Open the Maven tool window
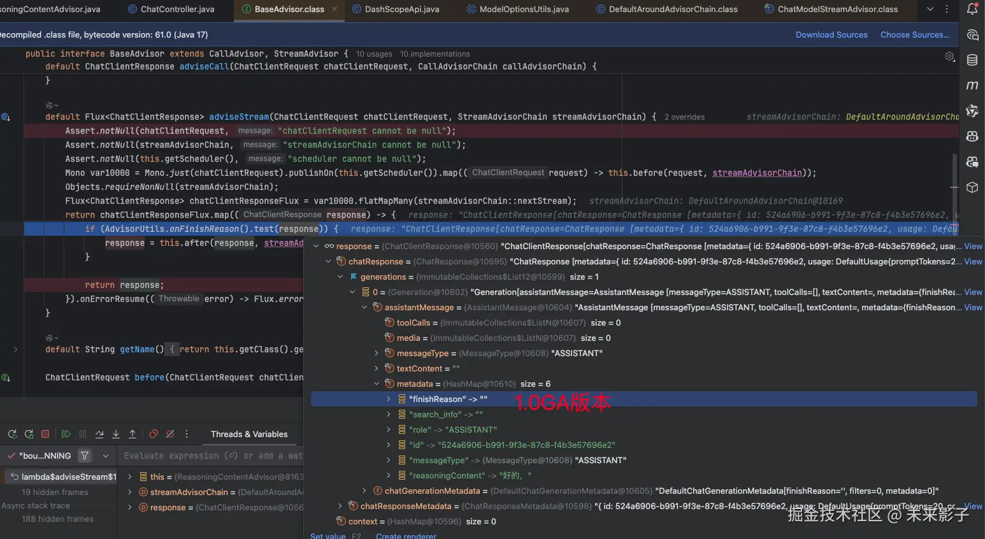Image resolution: width=985 pixels, height=539 pixels. coord(972,85)
